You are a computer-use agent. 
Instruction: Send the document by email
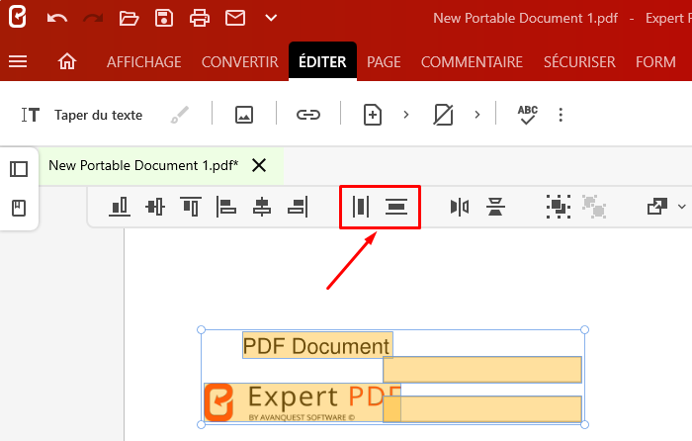[x=235, y=18]
